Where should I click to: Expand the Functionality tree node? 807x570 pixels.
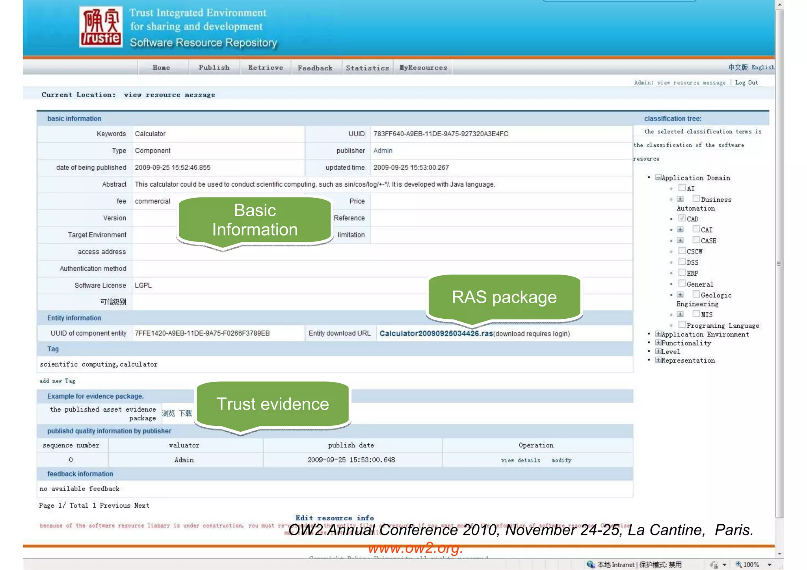[658, 342]
